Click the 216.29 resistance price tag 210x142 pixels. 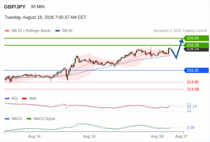tap(196, 45)
